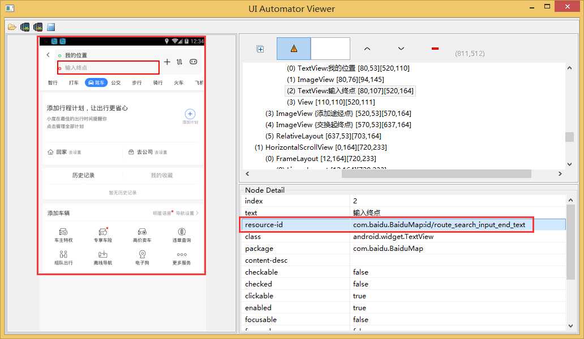Switch to the 历史记录 tab
The height and width of the screenshot is (339, 584).
(x=83, y=176)
